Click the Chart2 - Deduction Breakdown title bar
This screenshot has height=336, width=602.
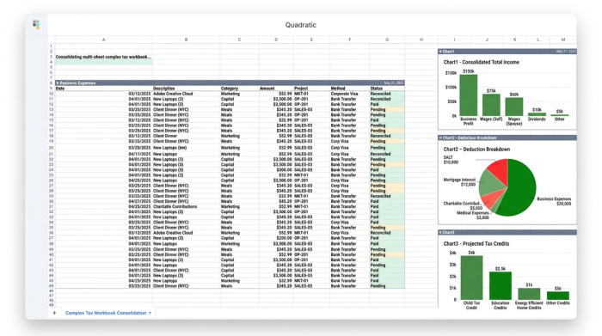(507, 137)
